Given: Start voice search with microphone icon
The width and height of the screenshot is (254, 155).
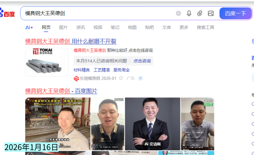Looking at the screenshot, I should click(189, 14).
